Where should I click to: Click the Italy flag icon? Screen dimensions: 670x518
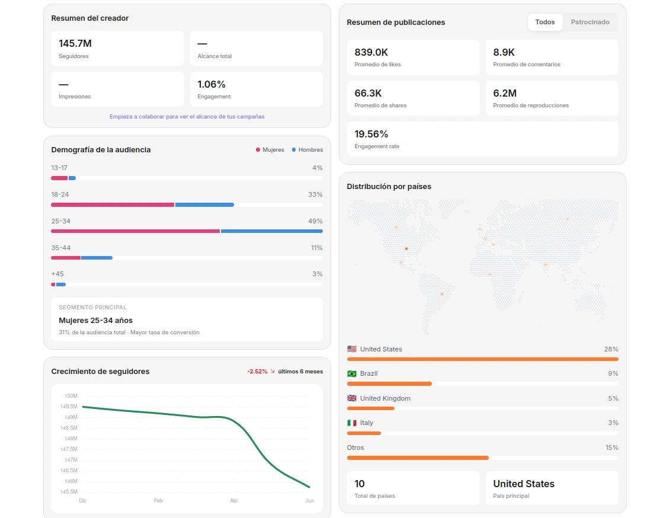pos(352,423)
